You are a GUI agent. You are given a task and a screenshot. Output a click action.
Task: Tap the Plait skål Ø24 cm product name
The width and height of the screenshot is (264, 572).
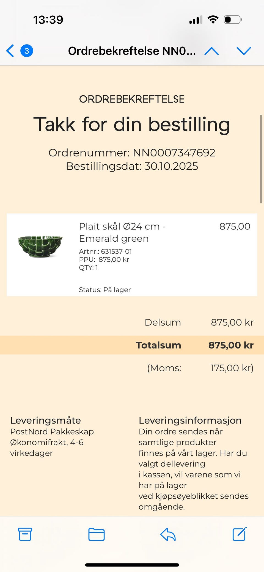pyautogui.click(x=122, y=232)
